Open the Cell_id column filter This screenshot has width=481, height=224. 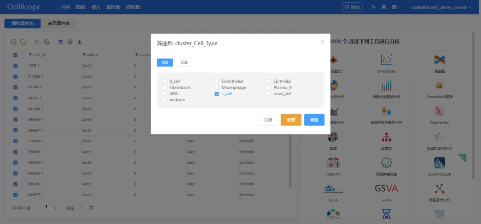click(x=30, y=55)
